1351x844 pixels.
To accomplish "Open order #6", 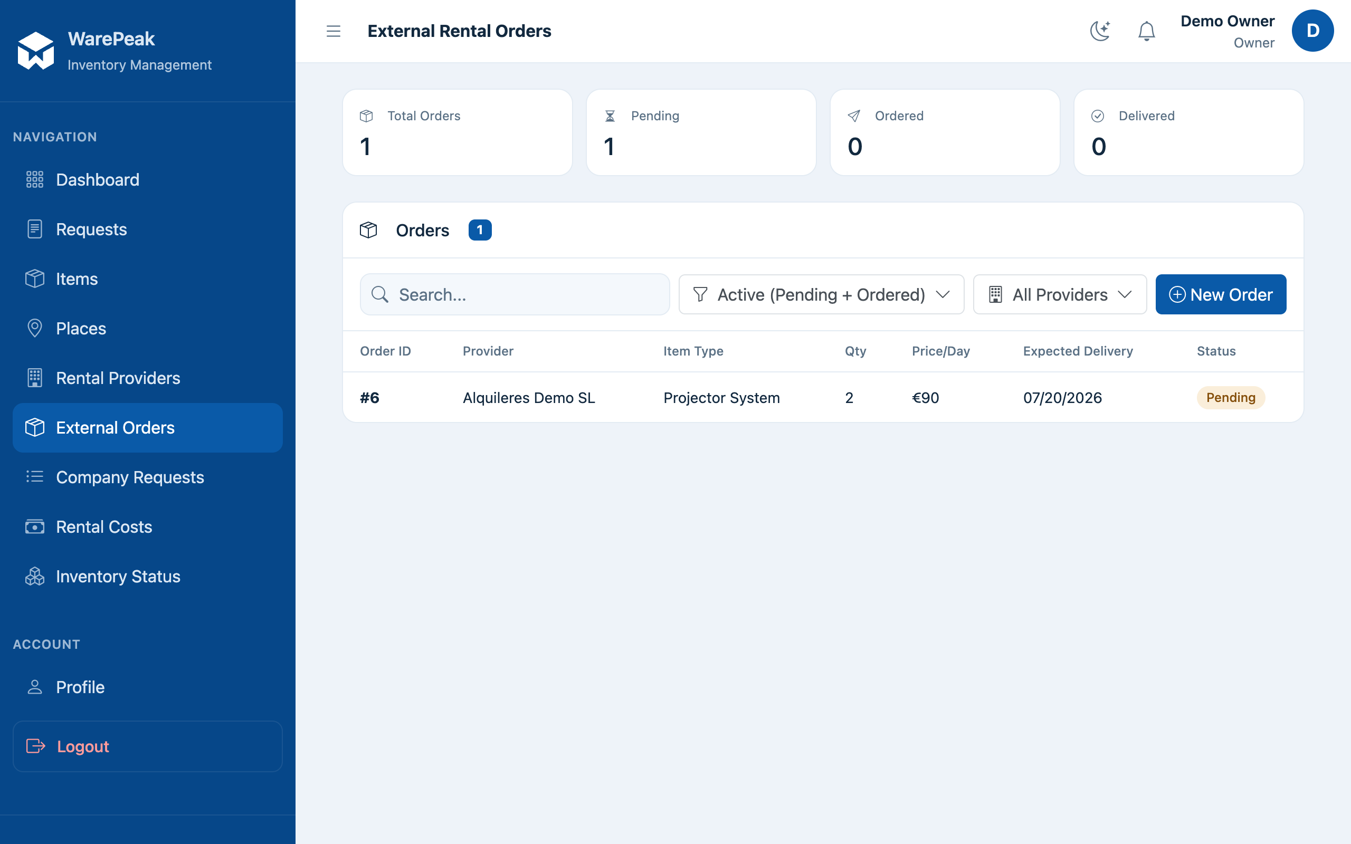I will (369, 397).
